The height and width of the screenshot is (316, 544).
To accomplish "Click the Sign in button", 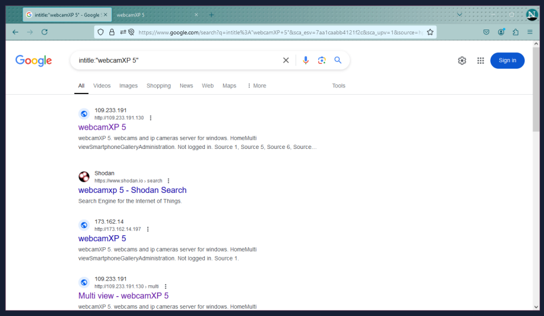I will [x=507, y=60].
